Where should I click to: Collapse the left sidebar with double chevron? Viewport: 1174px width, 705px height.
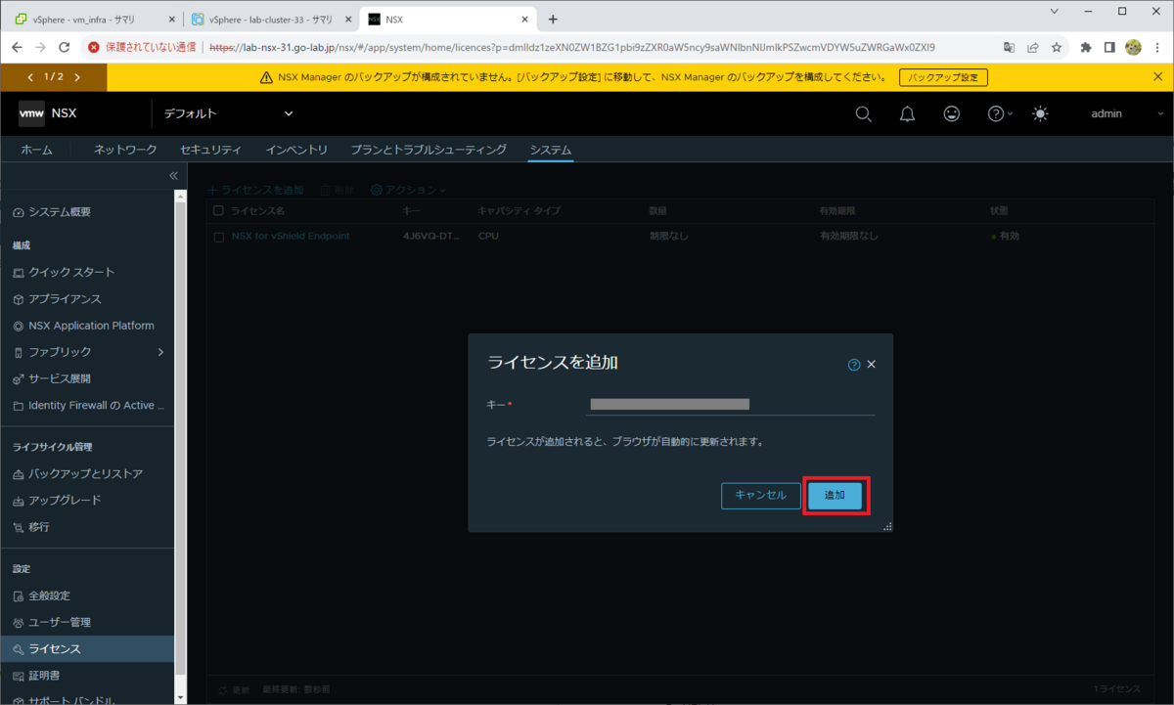173,176
